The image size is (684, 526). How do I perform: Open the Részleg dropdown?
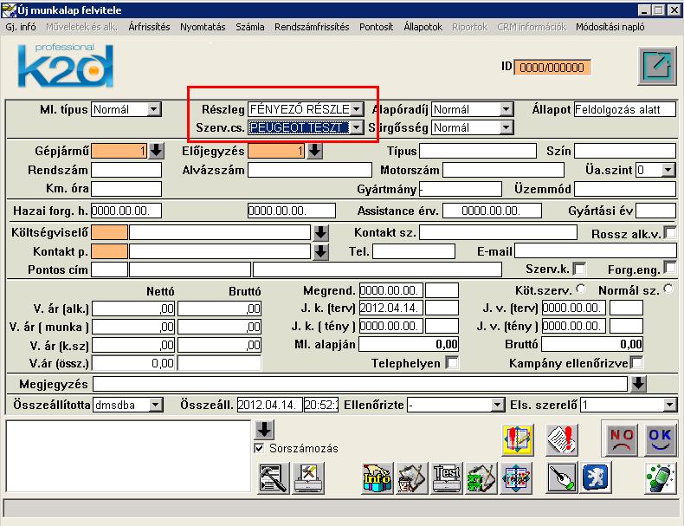click(x=357, y=109)
